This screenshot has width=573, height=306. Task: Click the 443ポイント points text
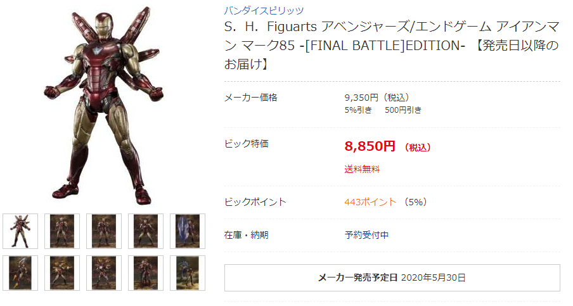(x=370, y=202)
